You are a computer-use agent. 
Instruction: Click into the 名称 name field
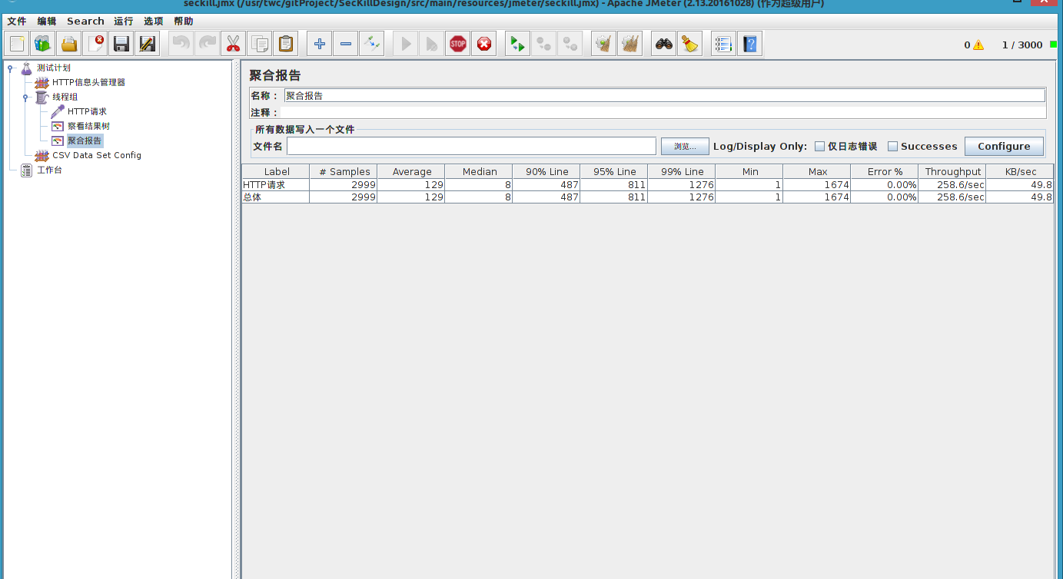coord(664,95)
